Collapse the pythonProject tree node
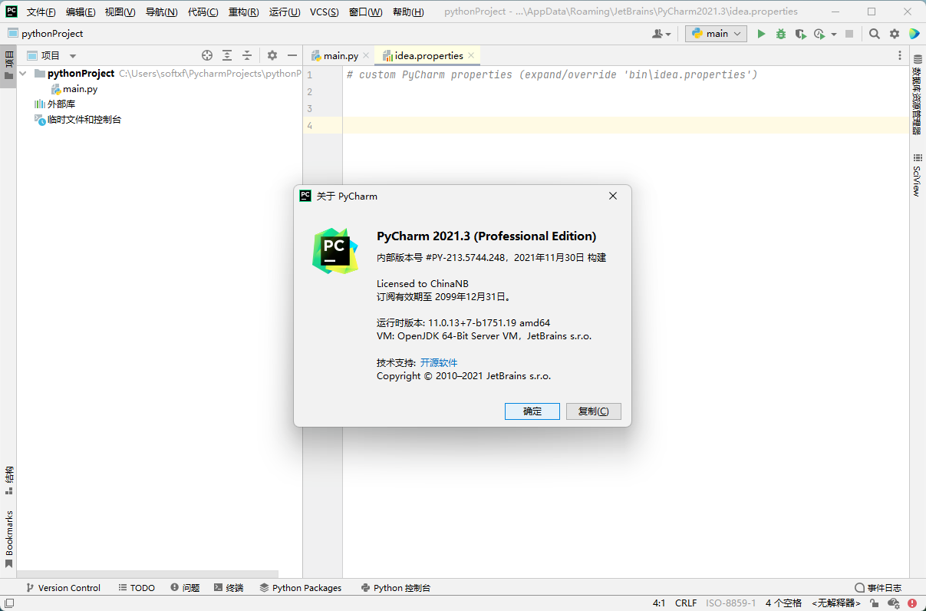This screenshot has height=611, width=926. tap(23, 74)
